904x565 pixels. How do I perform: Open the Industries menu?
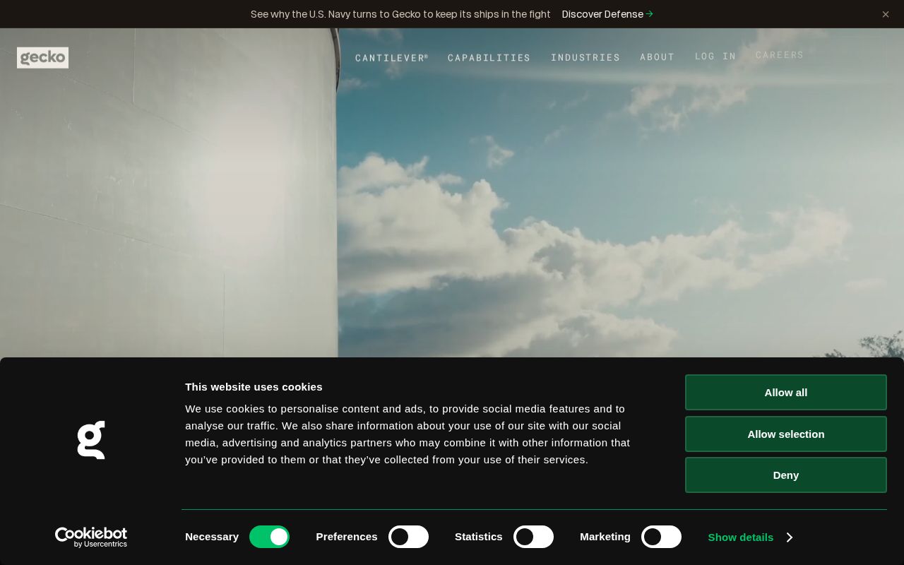[x=585, y=58]
